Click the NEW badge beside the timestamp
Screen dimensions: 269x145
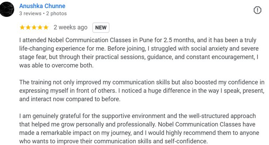[101, 27]
